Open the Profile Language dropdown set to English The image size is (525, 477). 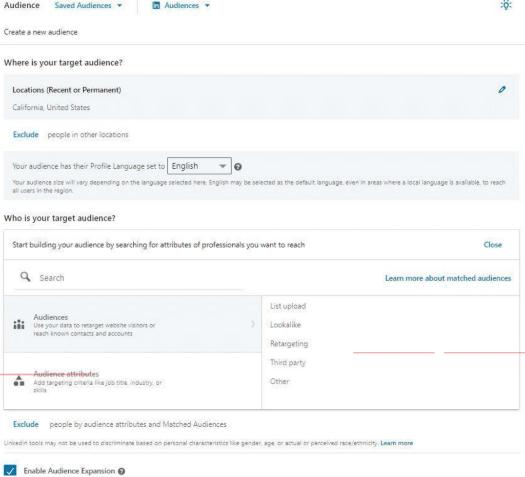pyautogui.click(x=199, y=166)
